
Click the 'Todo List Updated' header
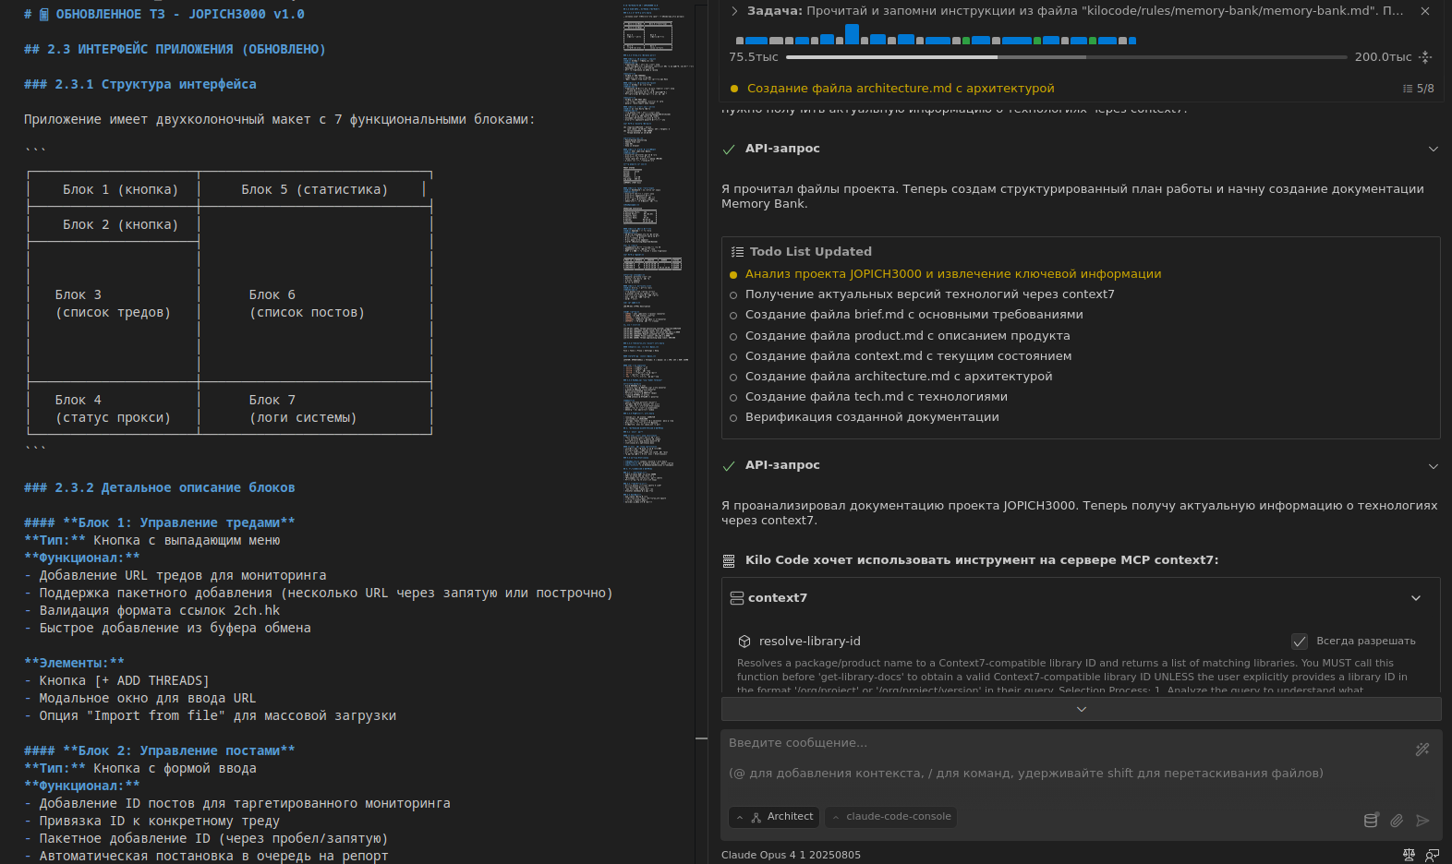click(810, 252)
